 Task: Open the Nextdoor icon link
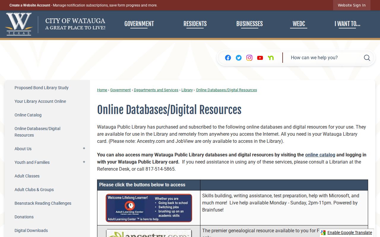271,58
